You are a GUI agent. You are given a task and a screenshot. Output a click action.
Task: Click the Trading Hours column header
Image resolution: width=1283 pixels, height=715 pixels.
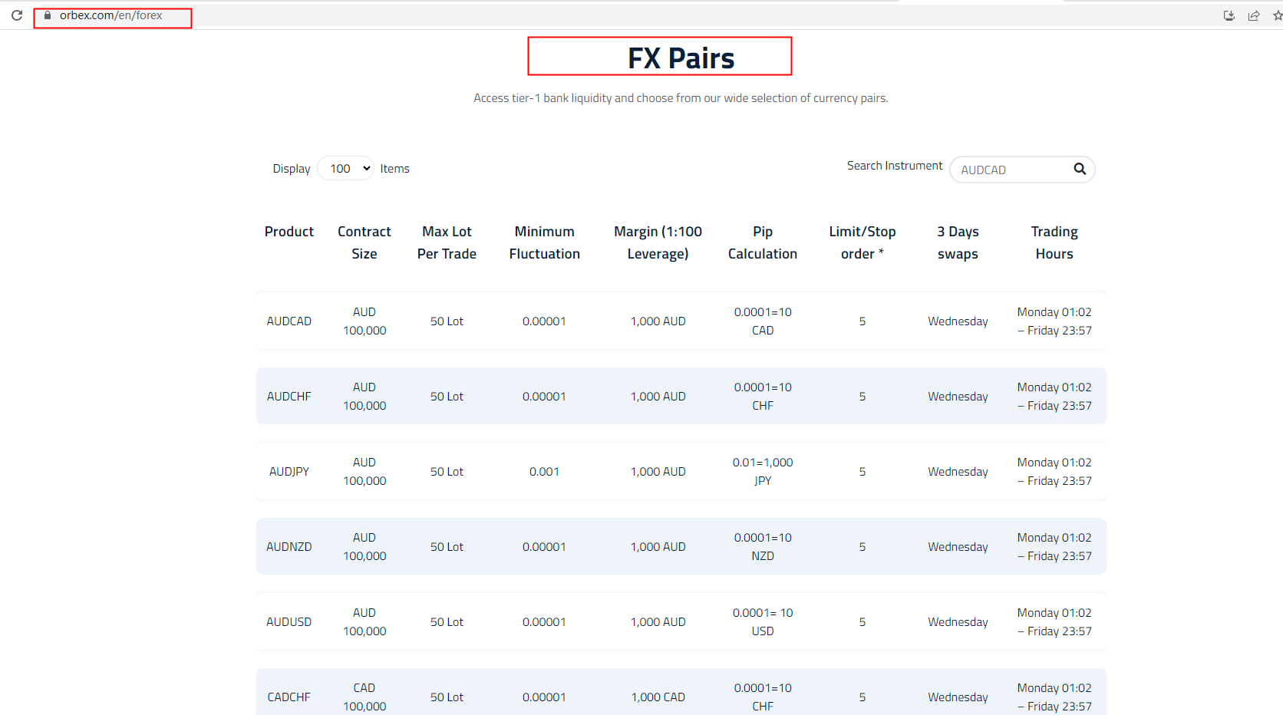click(x=1054, y=242)
